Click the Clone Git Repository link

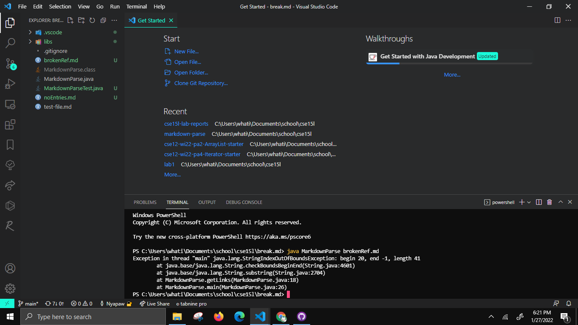pyautogui.click(x=201, y=83)
